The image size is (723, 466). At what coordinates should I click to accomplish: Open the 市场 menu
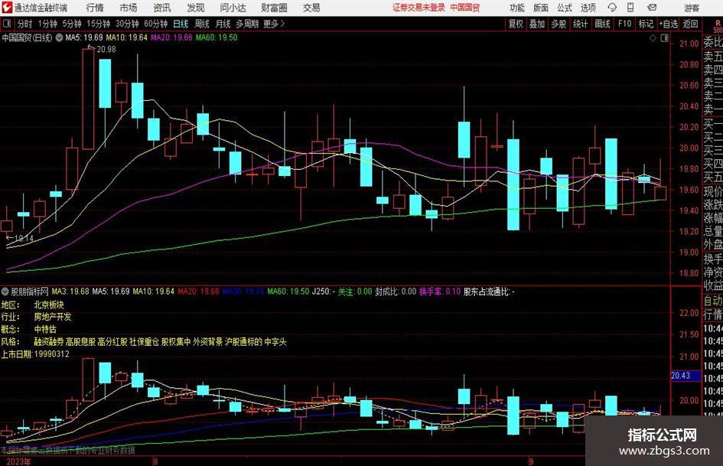click(129, 8)
